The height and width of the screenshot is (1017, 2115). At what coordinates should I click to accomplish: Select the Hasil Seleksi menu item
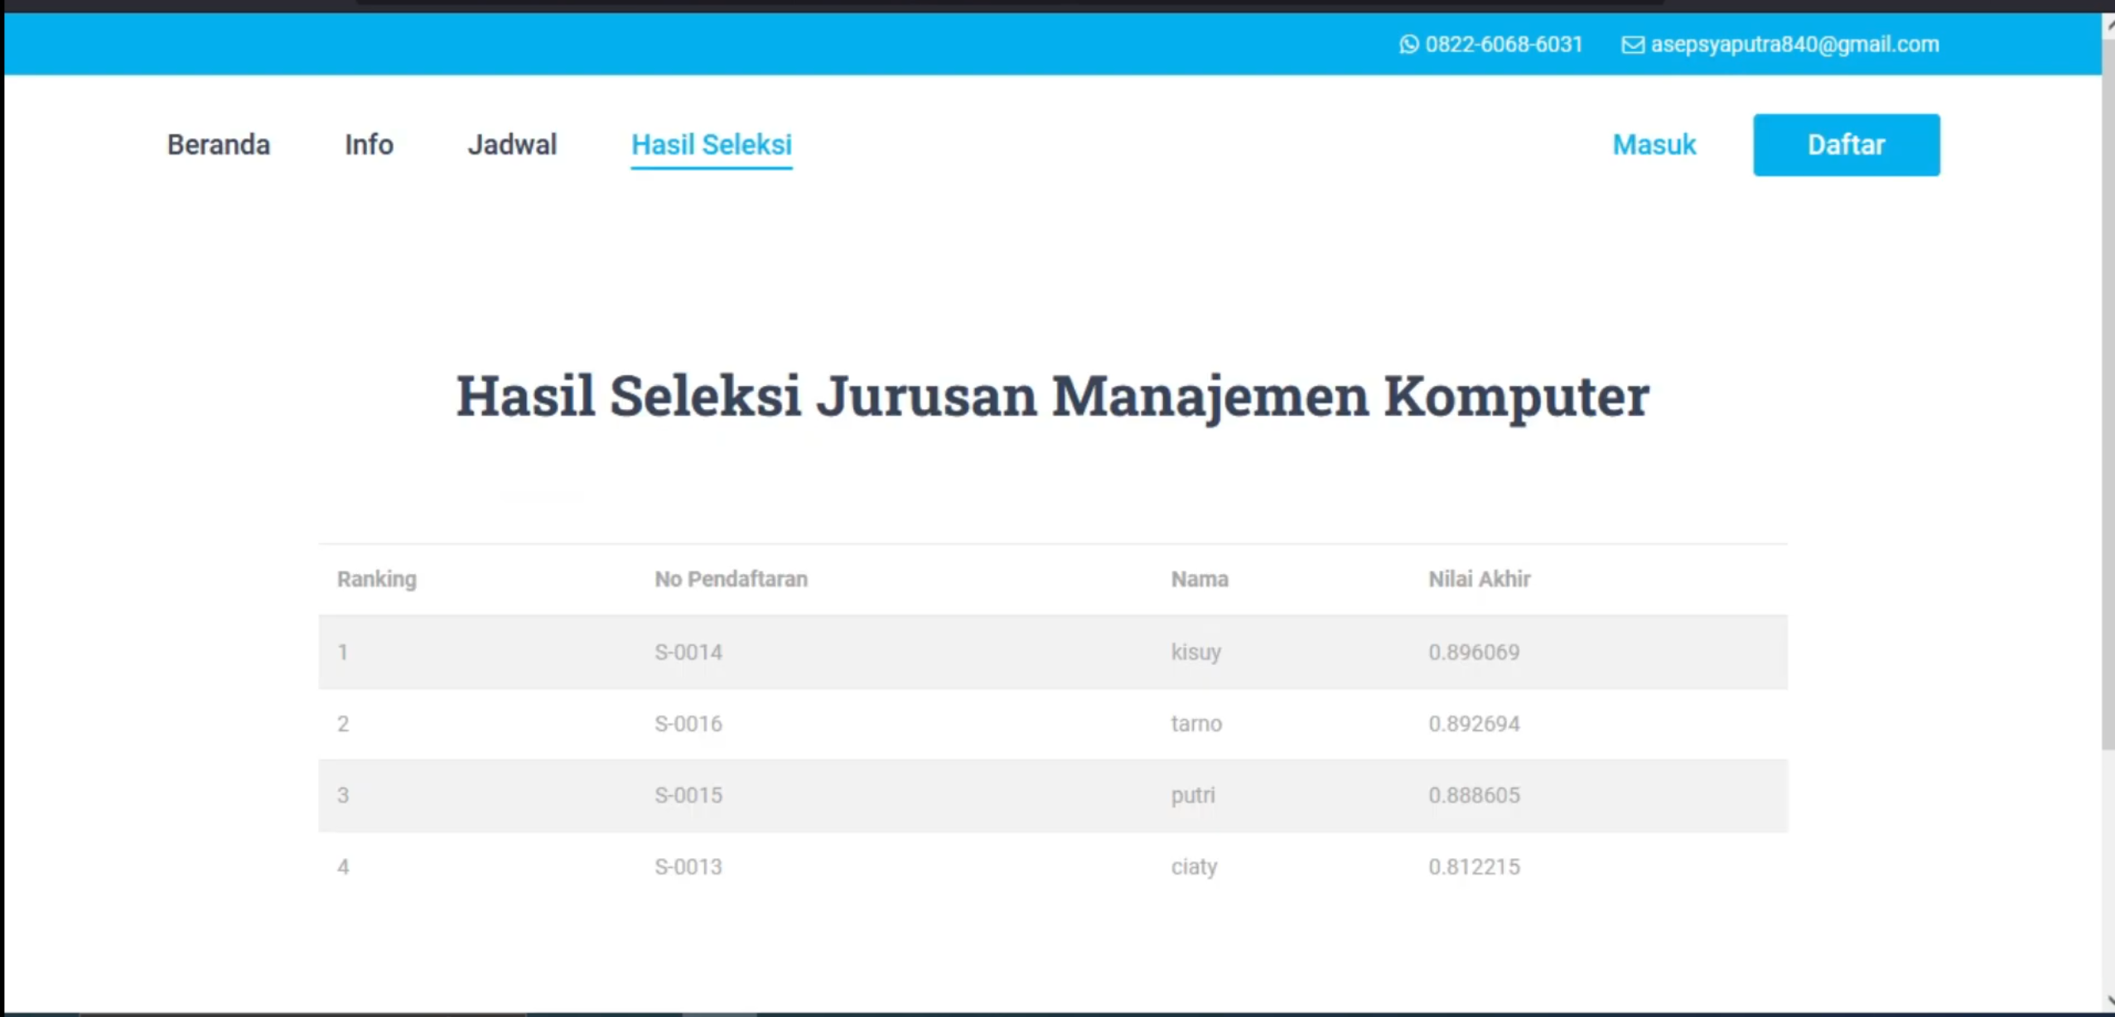[712, 145]
